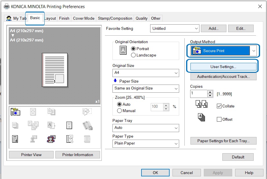Click the watermark page icon with W
The image size is (267, 179).
coord(69,125)
